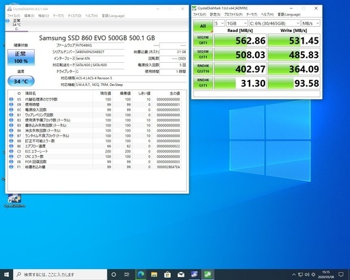Run the RND4K Q32T16 test
Screen dimensions: 350x280
point(203,68)
